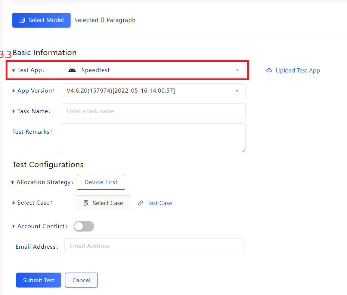Click the Cancel button
The width and height of the screenshot is (347, 295).
coord(81,280)
